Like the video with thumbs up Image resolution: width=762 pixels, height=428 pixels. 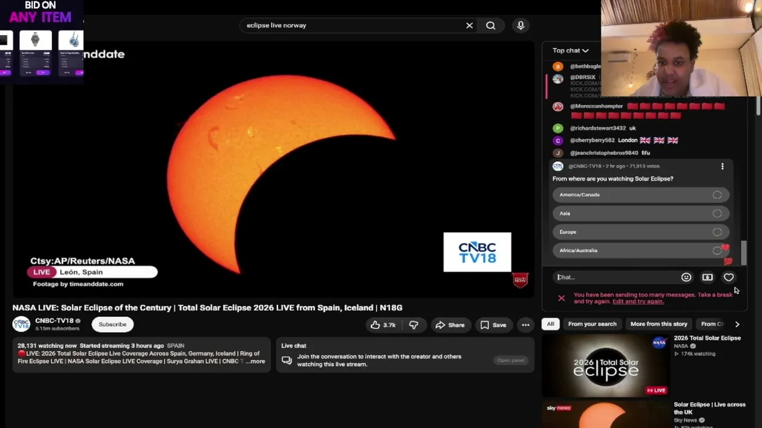(x=383, y=325)
